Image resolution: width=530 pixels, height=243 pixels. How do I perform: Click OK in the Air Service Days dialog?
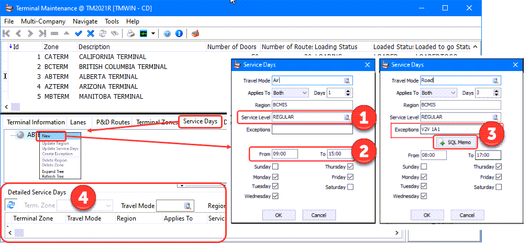coord(278,215)
